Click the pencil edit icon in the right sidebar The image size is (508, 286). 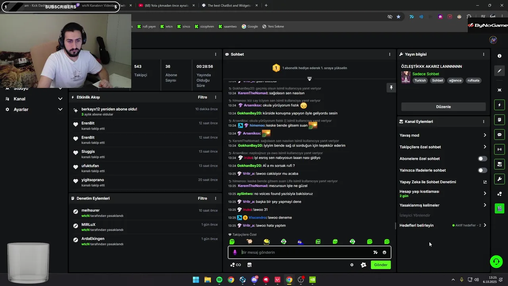coord(499,71)
